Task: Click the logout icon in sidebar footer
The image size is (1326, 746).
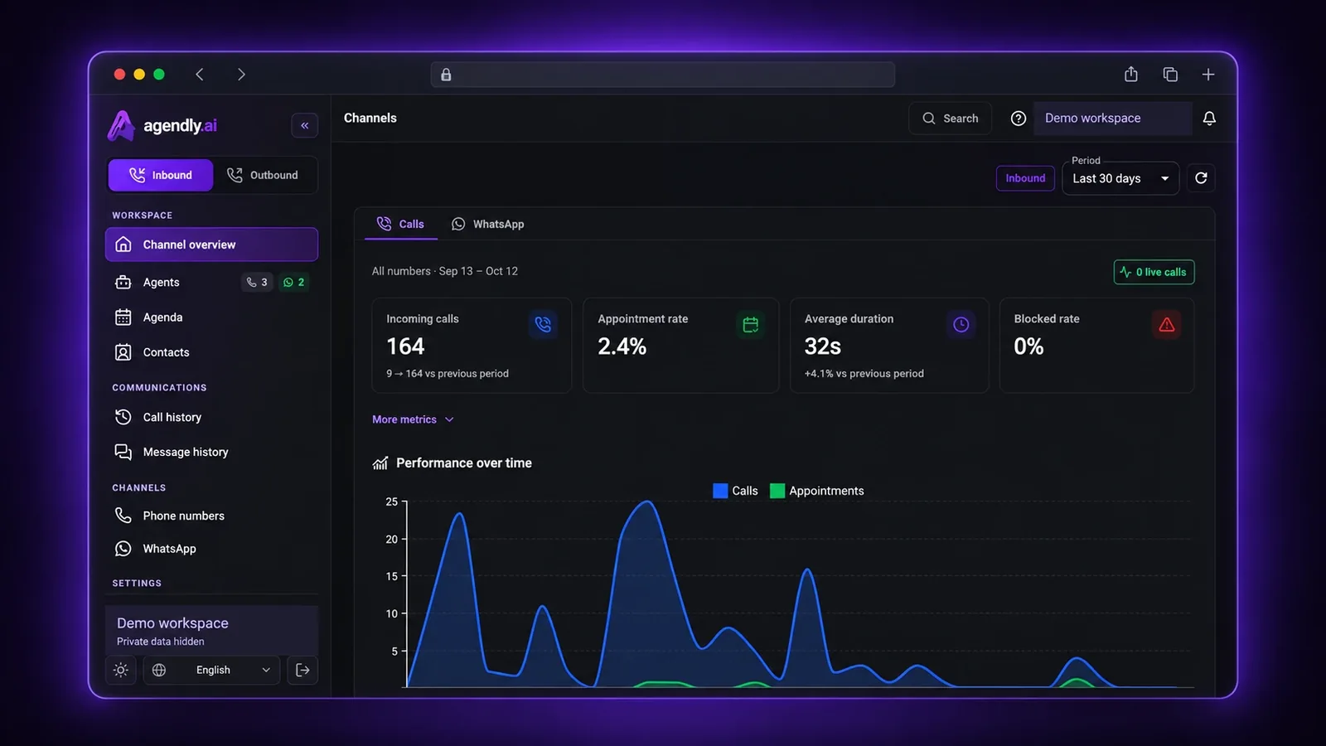Action: coord(302,670)
